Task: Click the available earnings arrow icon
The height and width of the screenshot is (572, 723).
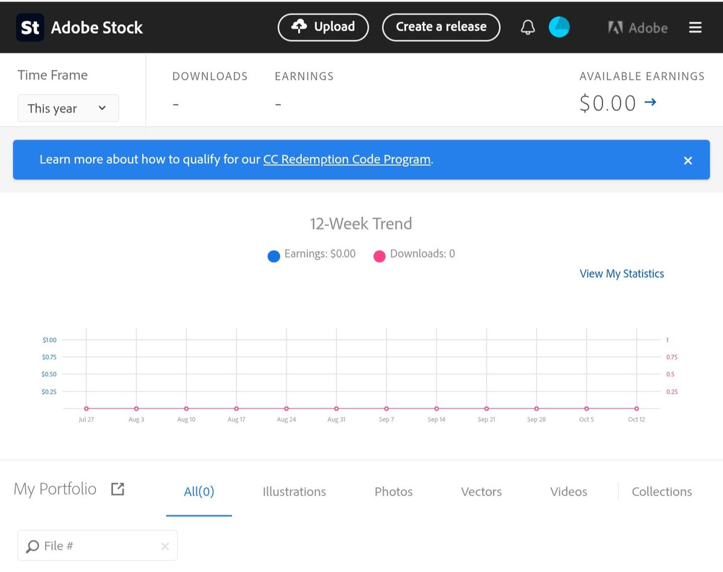Action: (x=650, y=102)
